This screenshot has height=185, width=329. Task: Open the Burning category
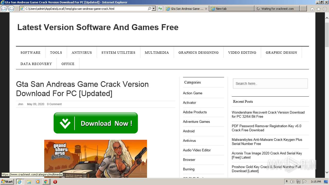pos(189,169)
